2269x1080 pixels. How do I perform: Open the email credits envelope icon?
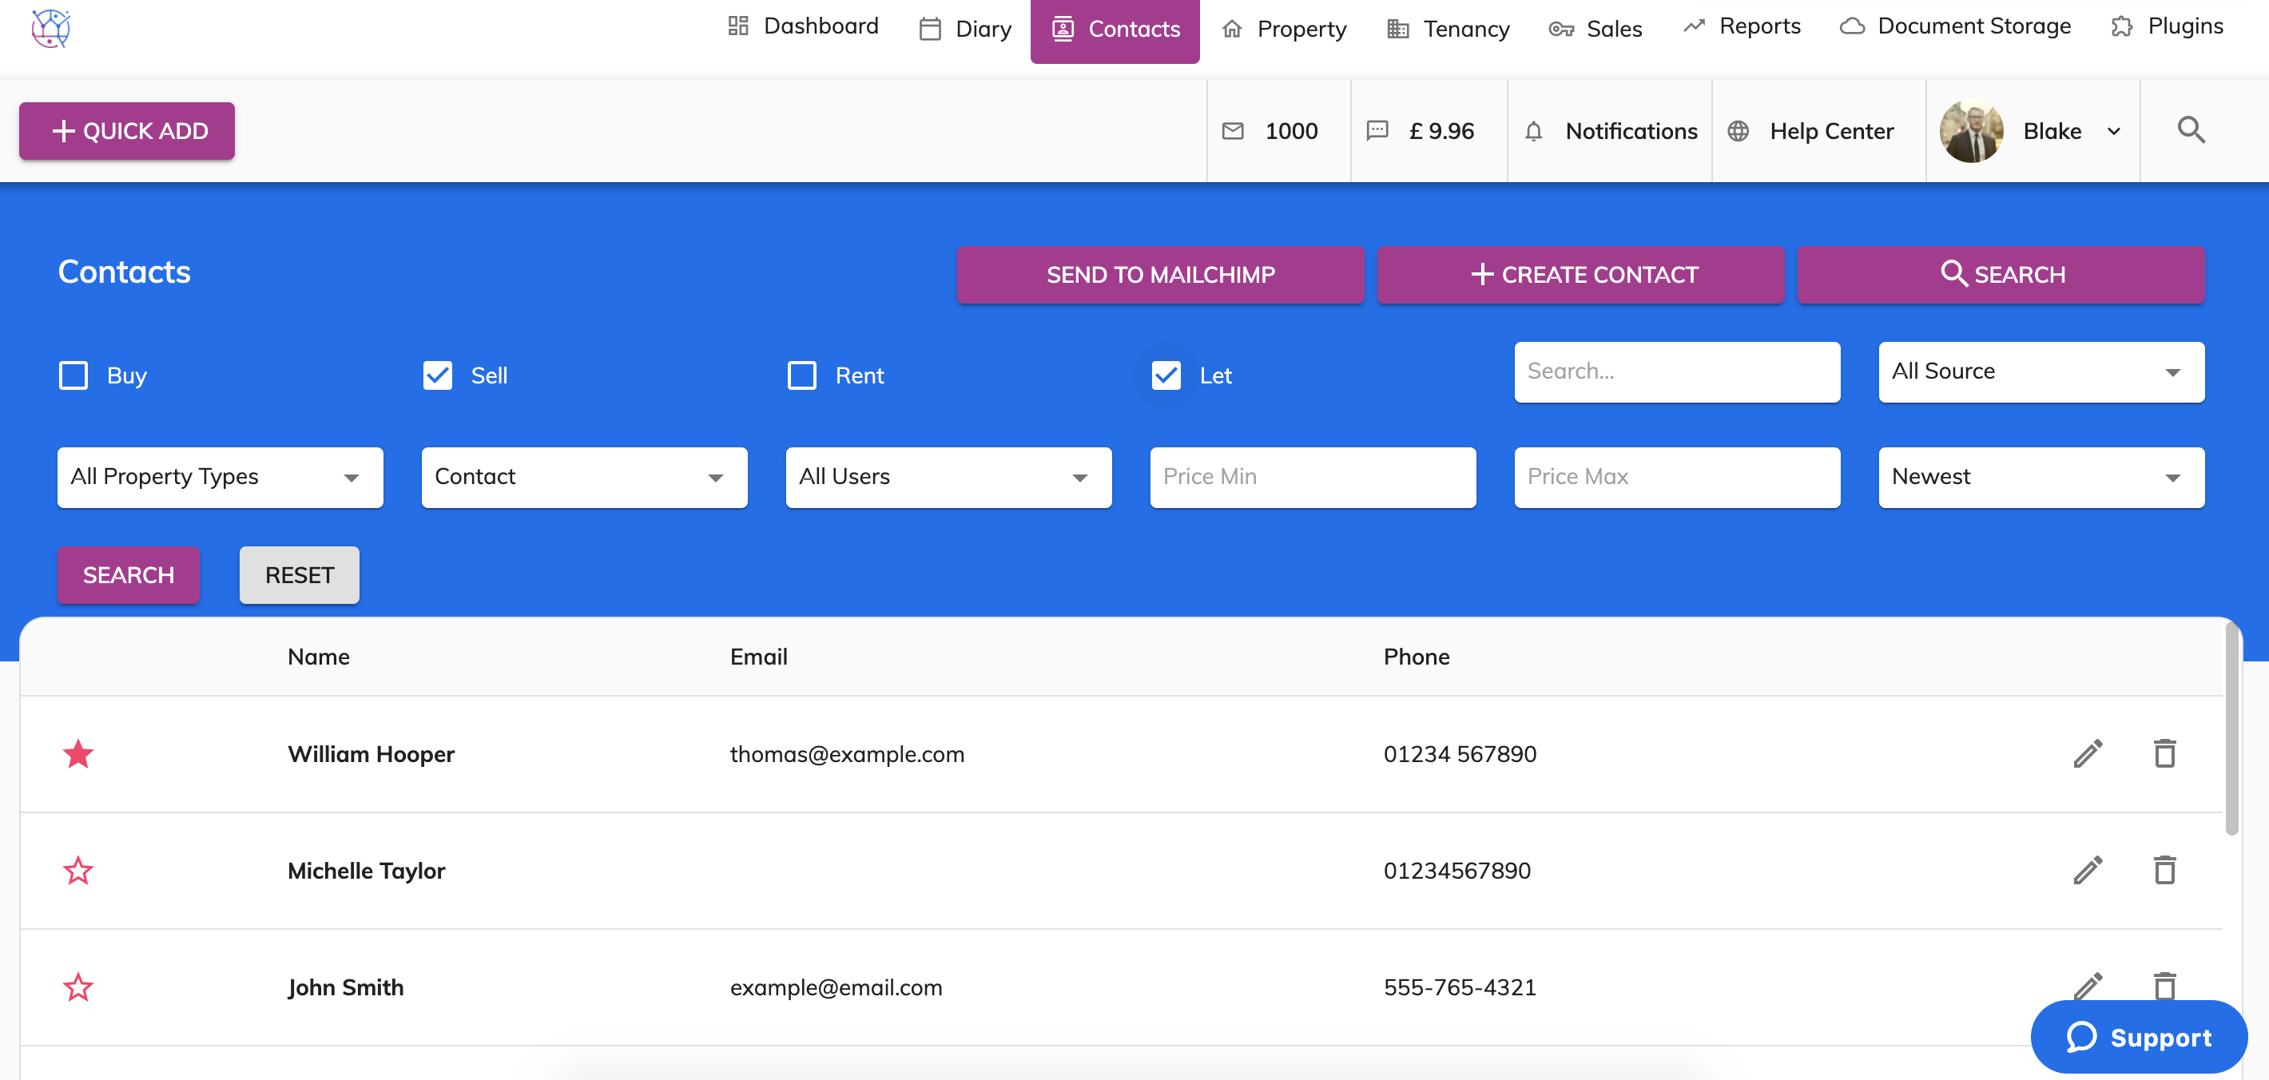[1232, 131]
